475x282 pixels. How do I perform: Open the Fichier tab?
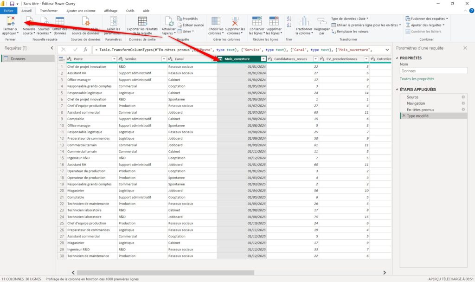click(x=8, y=11)
